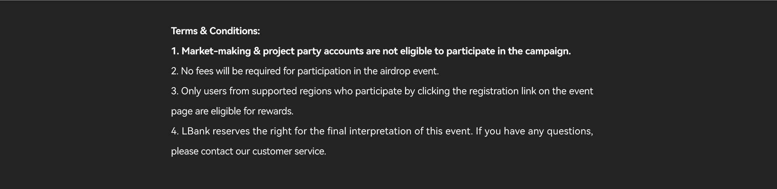
Task: Click the word "eligible" in bold term 1
Action: click(x=416, y=52)
